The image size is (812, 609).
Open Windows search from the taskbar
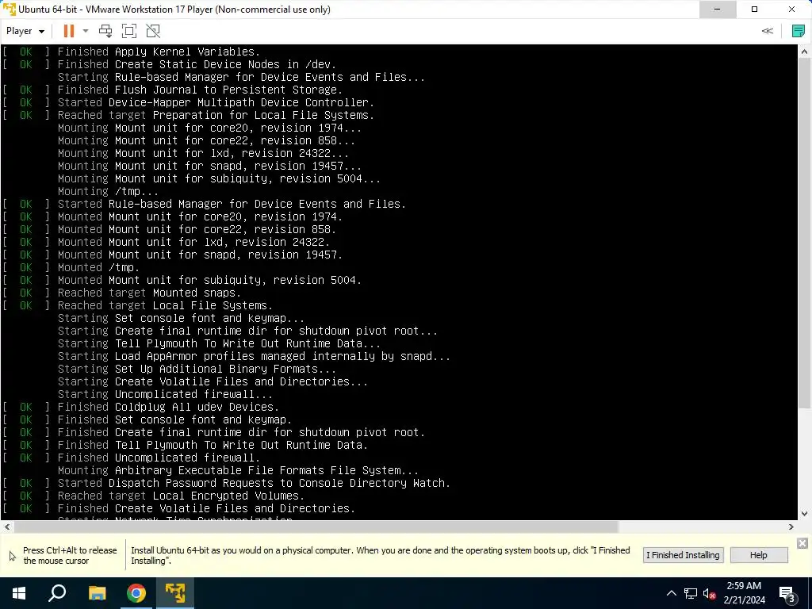click(57, 593)
